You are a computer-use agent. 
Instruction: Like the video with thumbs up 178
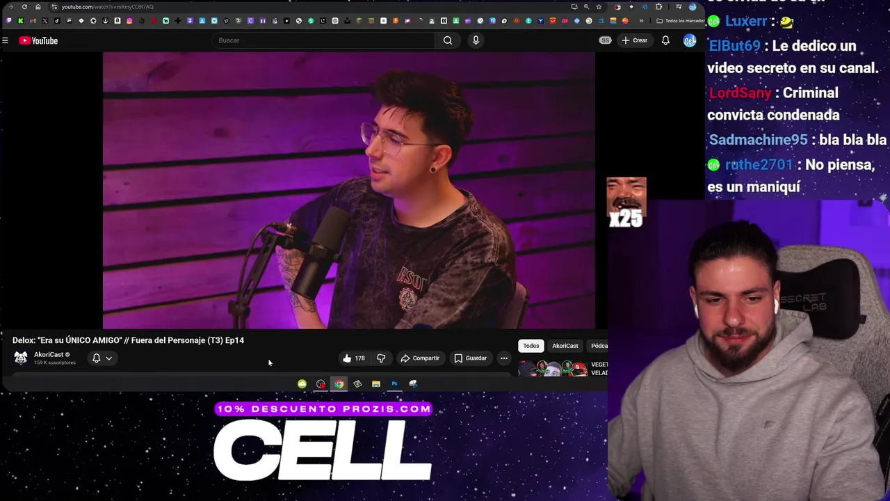tap(353, 358)
